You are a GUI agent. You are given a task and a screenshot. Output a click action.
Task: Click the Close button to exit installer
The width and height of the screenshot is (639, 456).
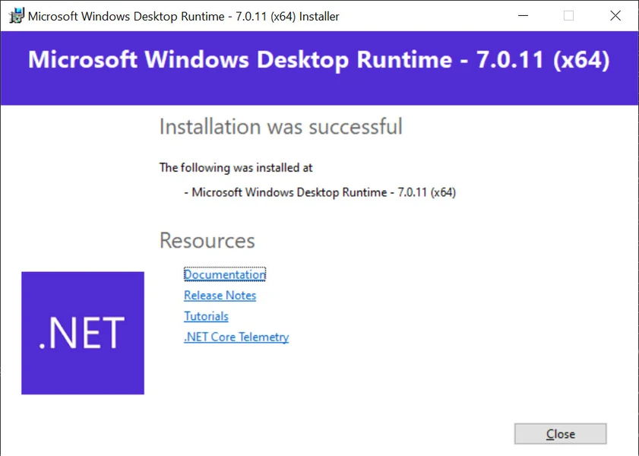coord(560,433)
